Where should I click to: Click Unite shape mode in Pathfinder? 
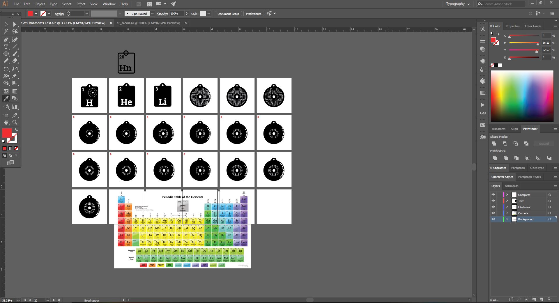494,143
